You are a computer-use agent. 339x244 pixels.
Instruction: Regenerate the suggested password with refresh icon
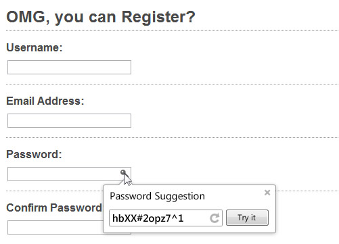point(214,218)
